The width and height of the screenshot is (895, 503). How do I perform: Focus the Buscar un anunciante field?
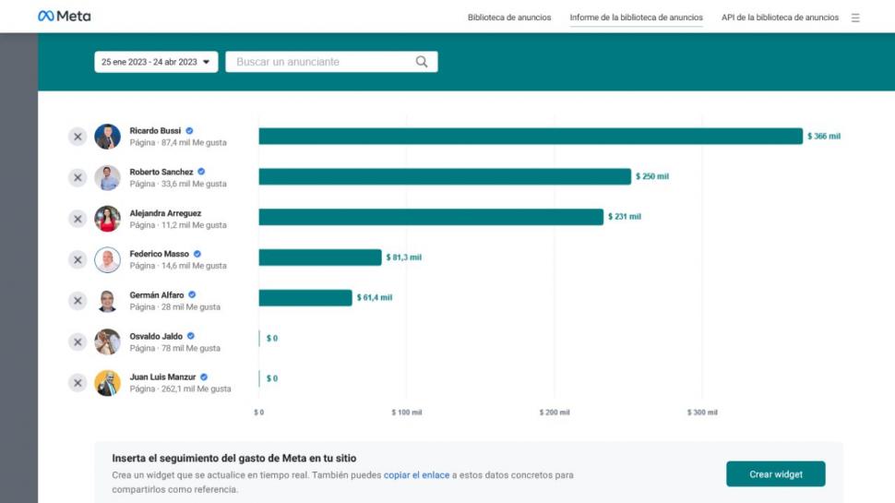click(x=331, y=62)
